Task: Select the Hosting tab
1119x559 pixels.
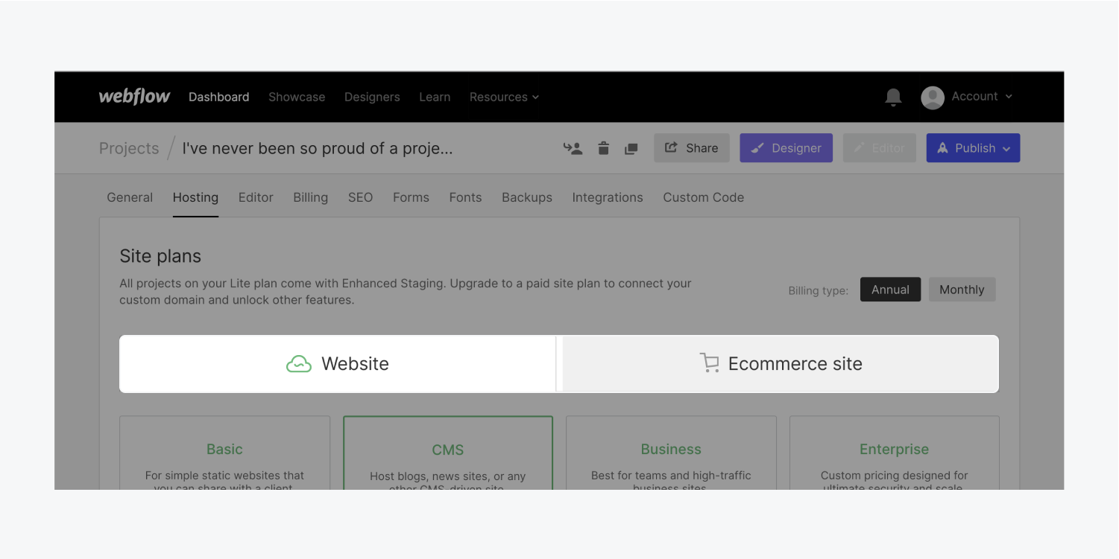Action: pyautogui.click(x=195, y=197)
